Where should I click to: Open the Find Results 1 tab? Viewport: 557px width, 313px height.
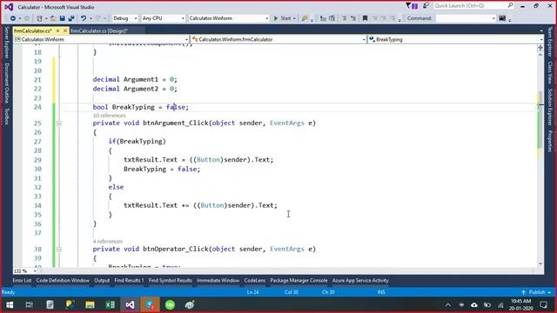click(x=130, y=280)
